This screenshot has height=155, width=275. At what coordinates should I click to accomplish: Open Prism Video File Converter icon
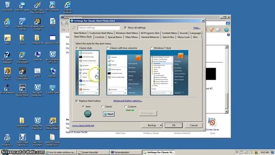(37, 8)
